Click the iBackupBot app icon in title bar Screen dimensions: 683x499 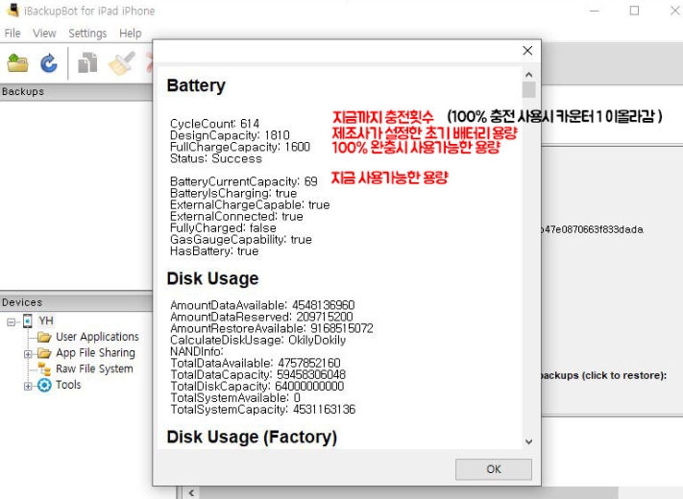[x=13, y=10]
